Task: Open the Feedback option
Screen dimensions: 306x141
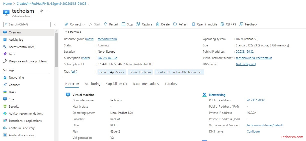Action: click(248, 24)
